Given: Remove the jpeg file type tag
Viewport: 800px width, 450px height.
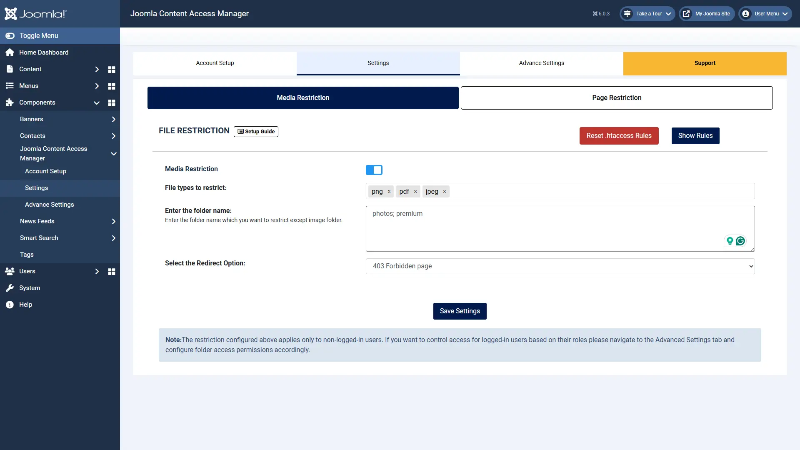Looking at the screenshot, I should pos(445,192).
